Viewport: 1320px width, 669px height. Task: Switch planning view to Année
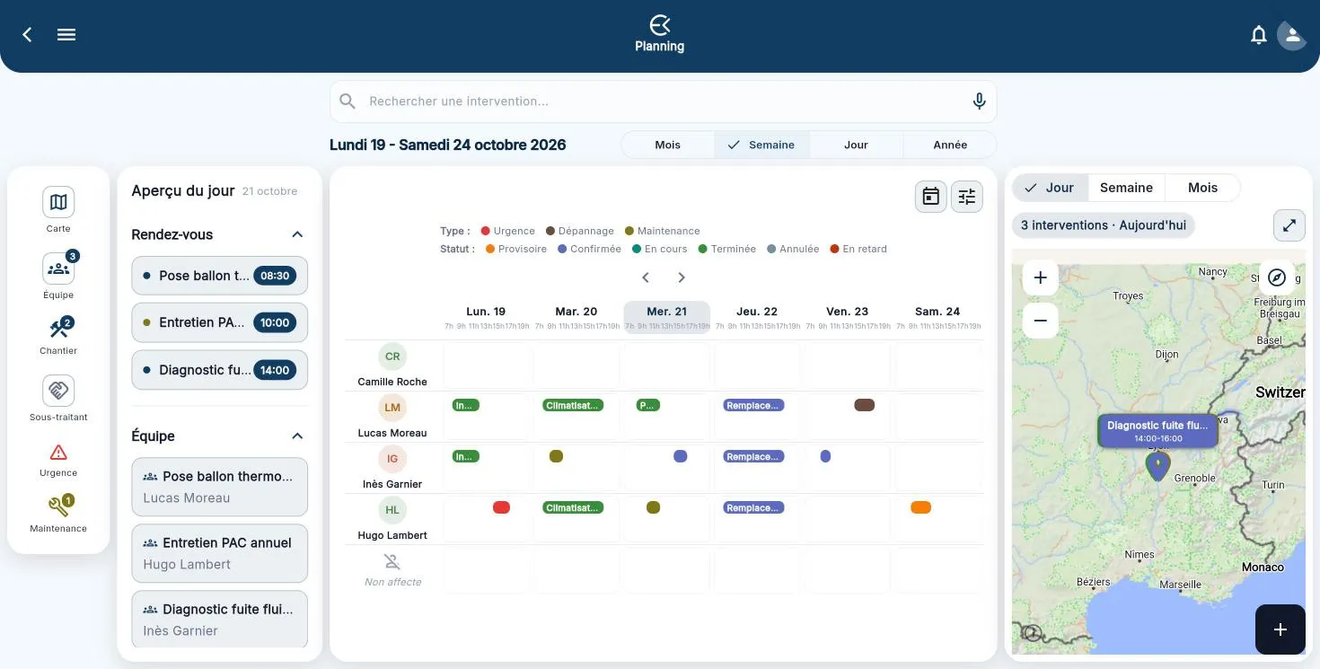[x=950, y=145]
